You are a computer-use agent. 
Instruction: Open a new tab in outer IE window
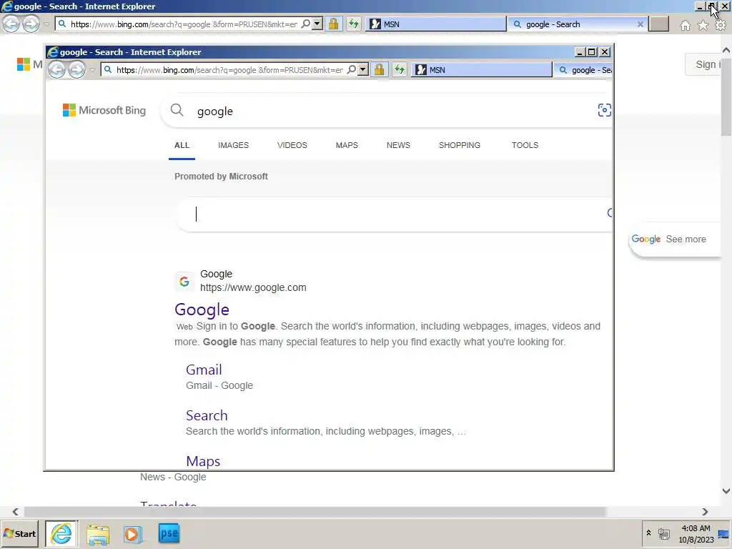(x=659, y=24)
